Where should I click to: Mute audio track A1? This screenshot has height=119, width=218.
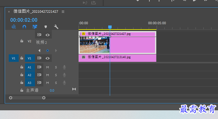pyautogui.click(x=47, y=67)
